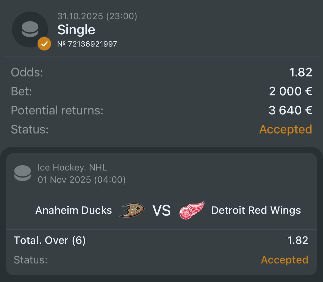Click the Total. Over (6) market
The height and width of the screenshot is (282, 323).
(50, 240)
